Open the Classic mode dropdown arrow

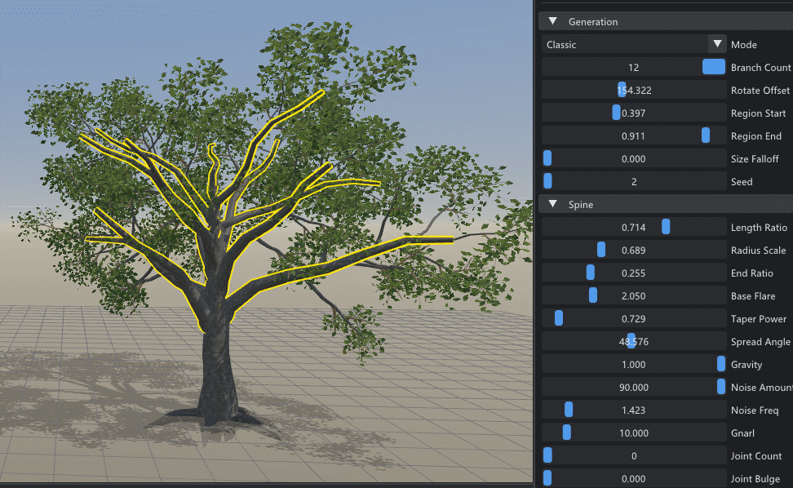tap(717, 44)
